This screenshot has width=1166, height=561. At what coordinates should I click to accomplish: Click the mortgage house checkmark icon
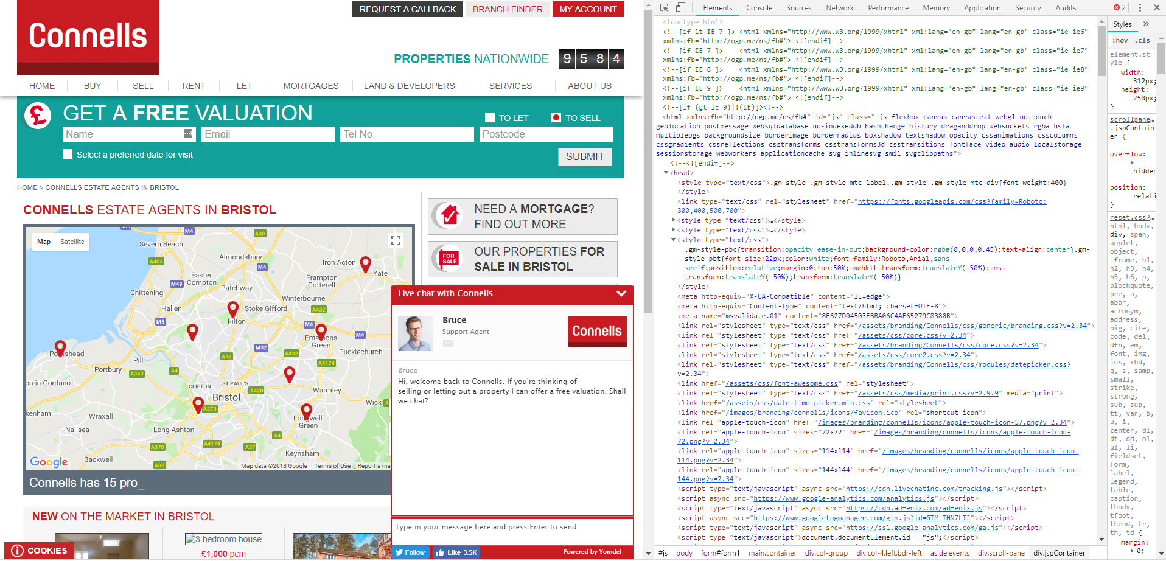coord(449,215)
